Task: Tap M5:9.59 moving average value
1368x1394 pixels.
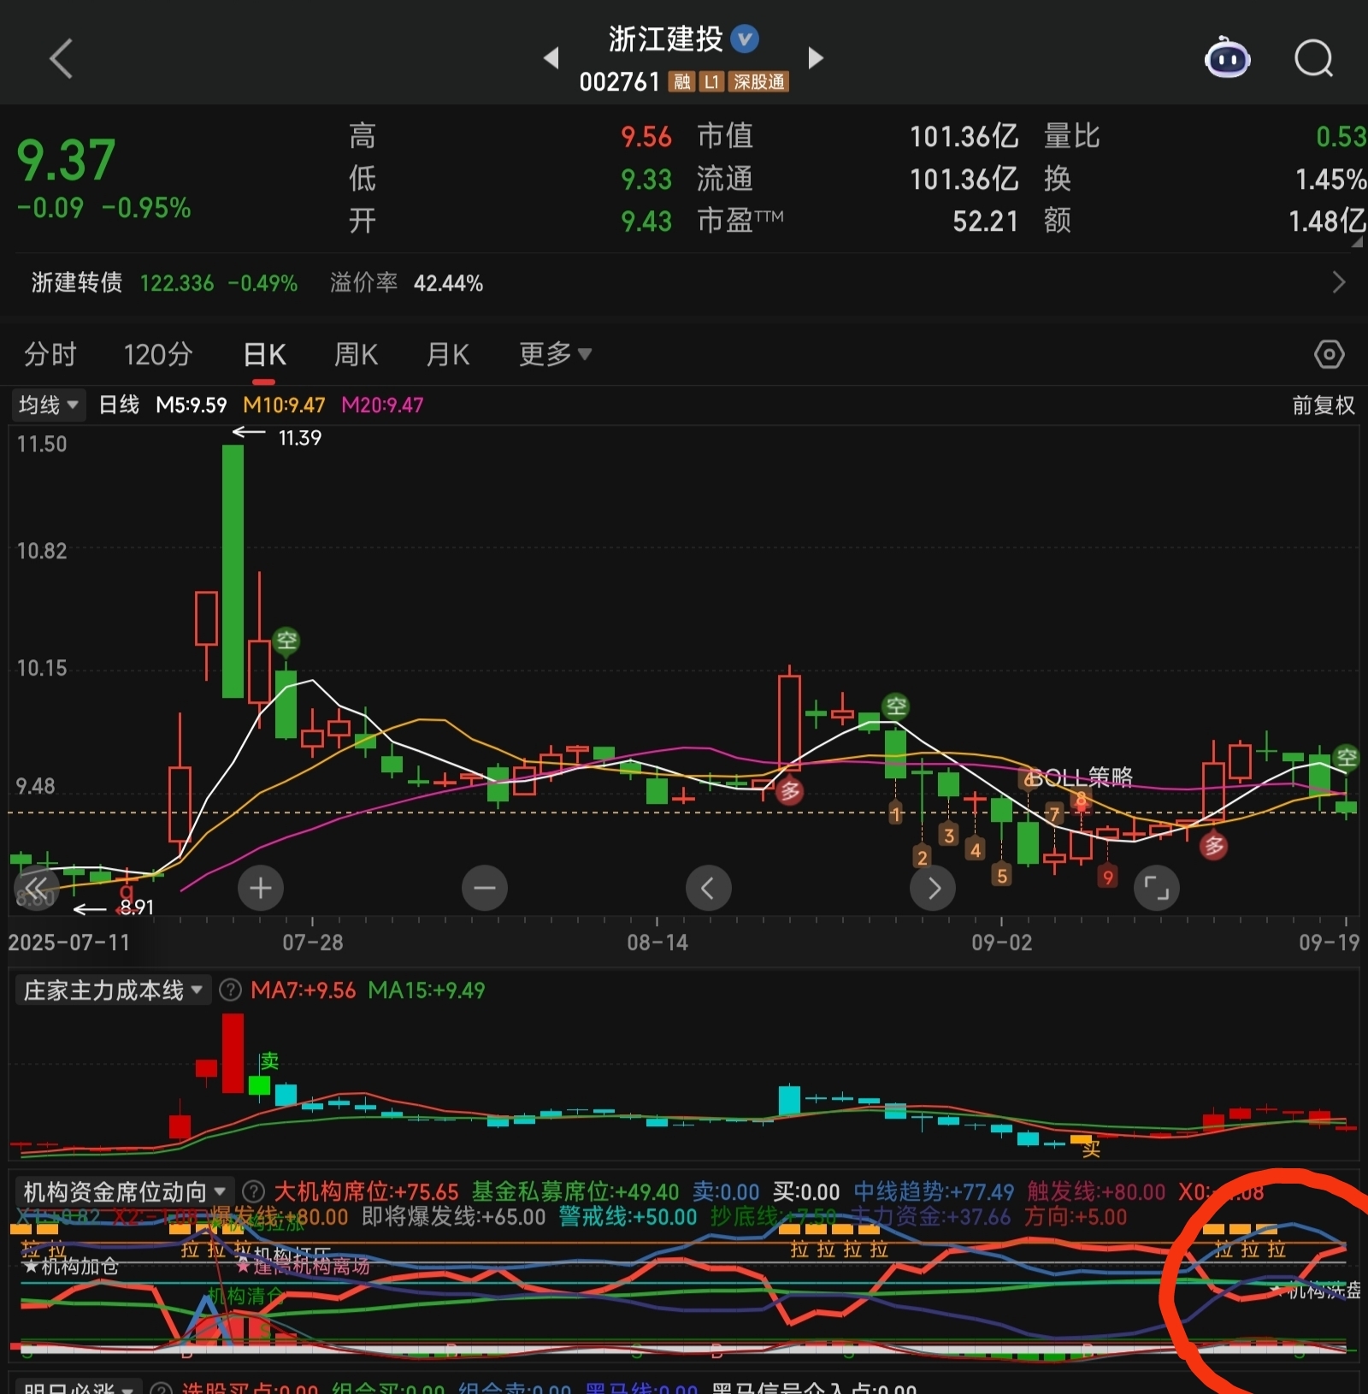Action: 191,405
